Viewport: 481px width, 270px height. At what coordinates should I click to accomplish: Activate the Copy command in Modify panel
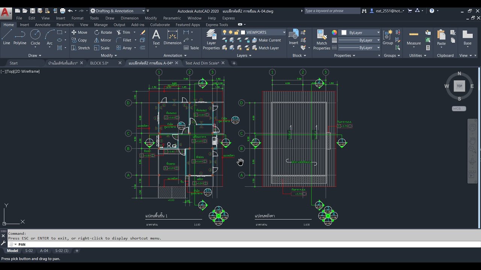click(79, 40)
